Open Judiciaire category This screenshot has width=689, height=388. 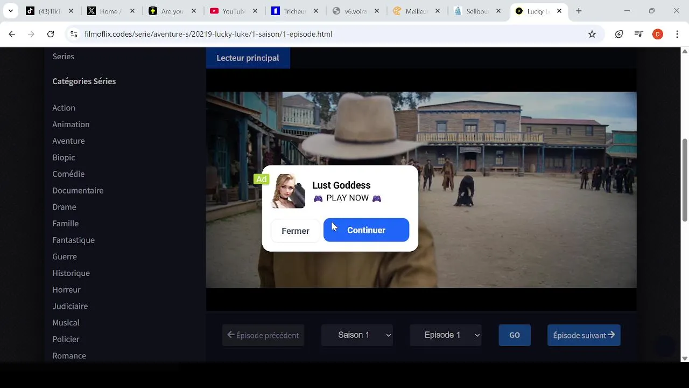pos(70,306)
